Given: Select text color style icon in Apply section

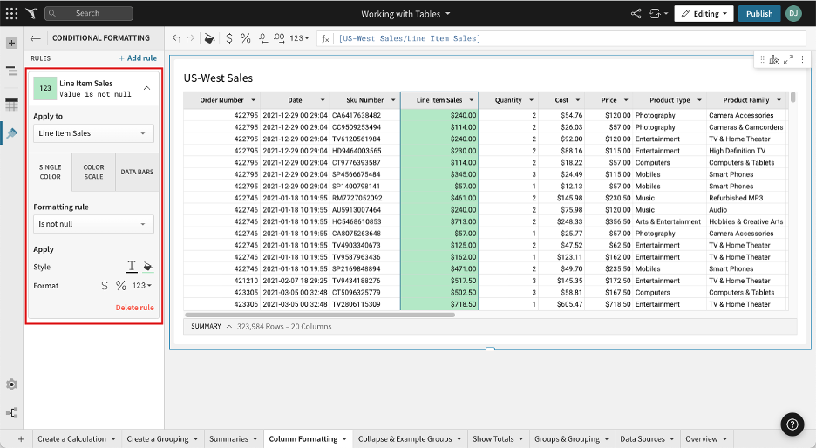Looking at the screenshot, I should click(x=132, y=267).
